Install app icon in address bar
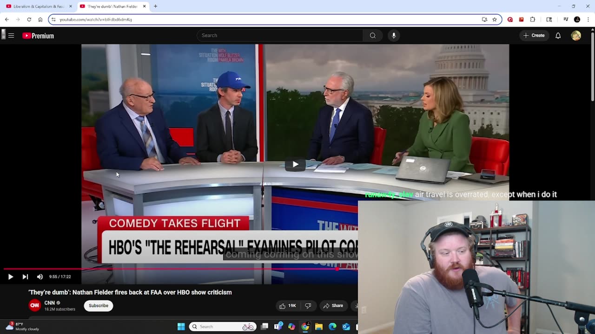 point(484,19)
